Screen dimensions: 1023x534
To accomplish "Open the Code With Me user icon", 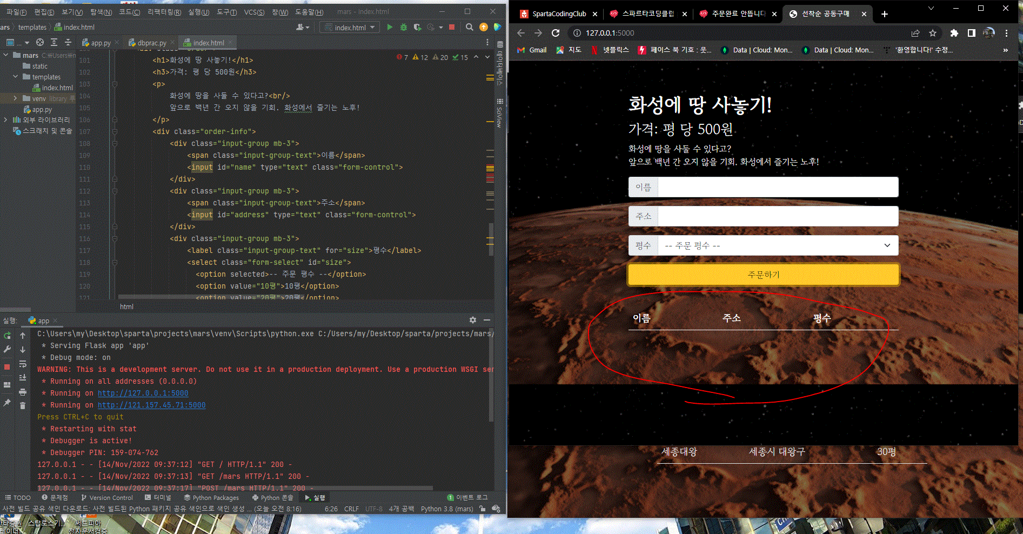I will 303,27.
